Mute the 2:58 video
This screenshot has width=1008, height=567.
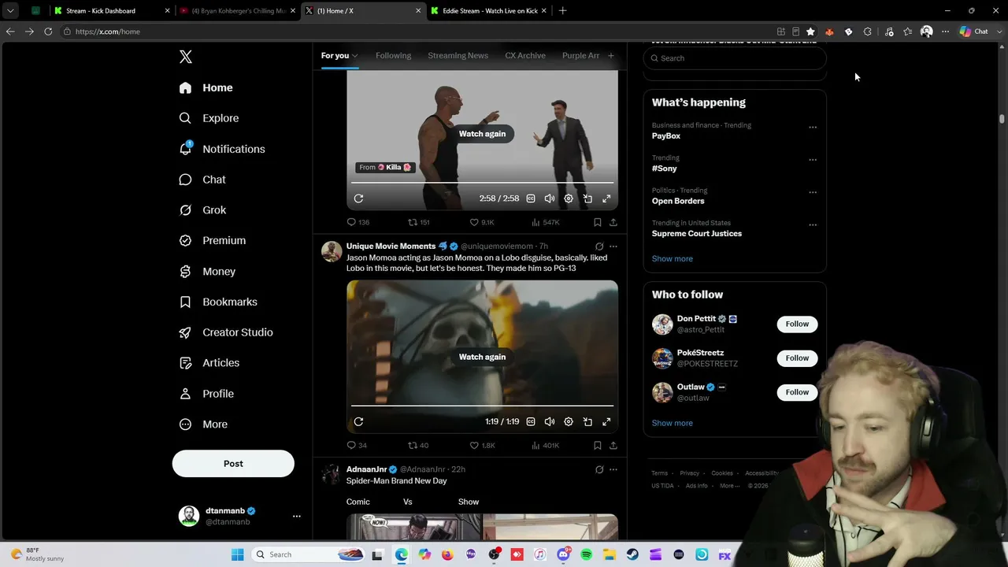(550, 198)
